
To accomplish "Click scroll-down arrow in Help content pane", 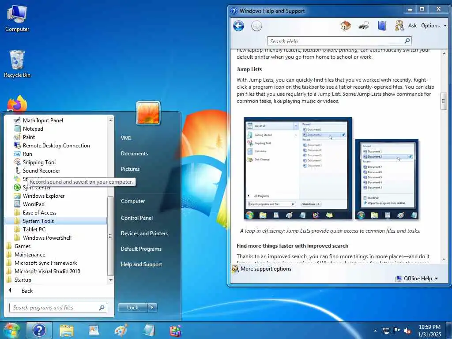I will (444, 259).
